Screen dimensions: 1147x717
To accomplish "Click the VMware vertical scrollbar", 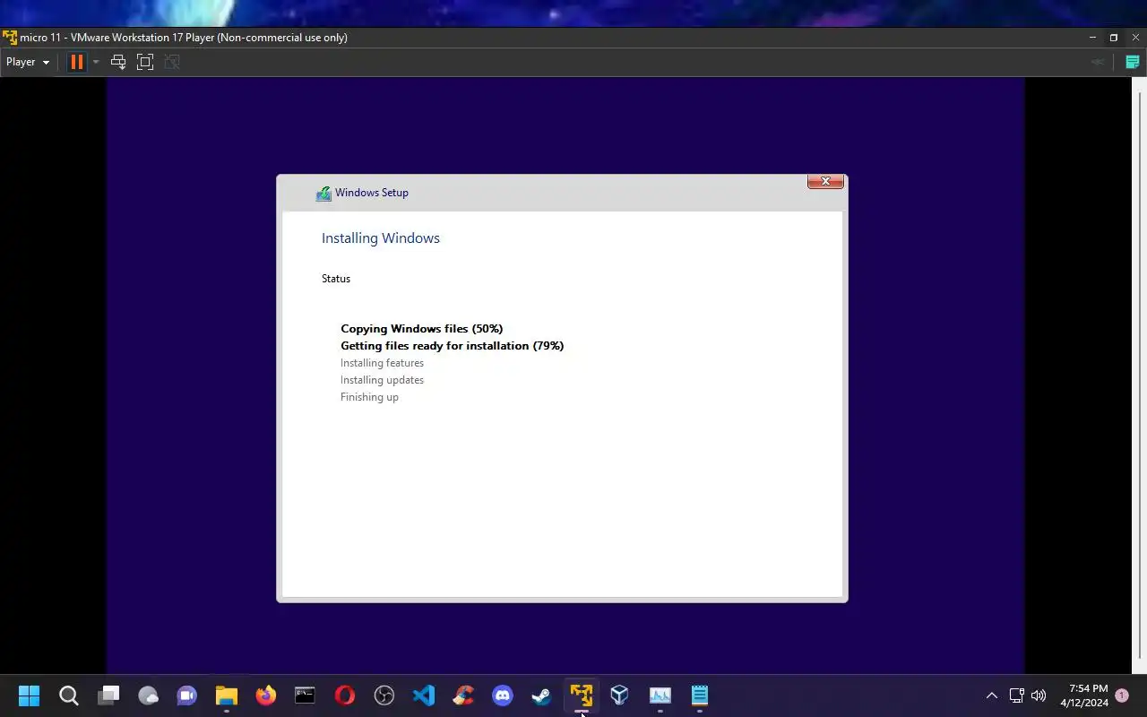I will [1141, 375].
